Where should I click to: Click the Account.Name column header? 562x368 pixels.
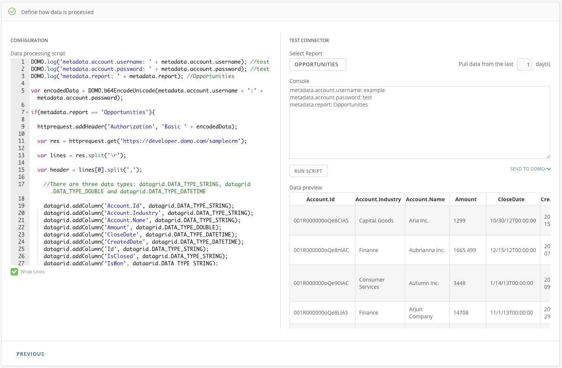tap(425, 199)
